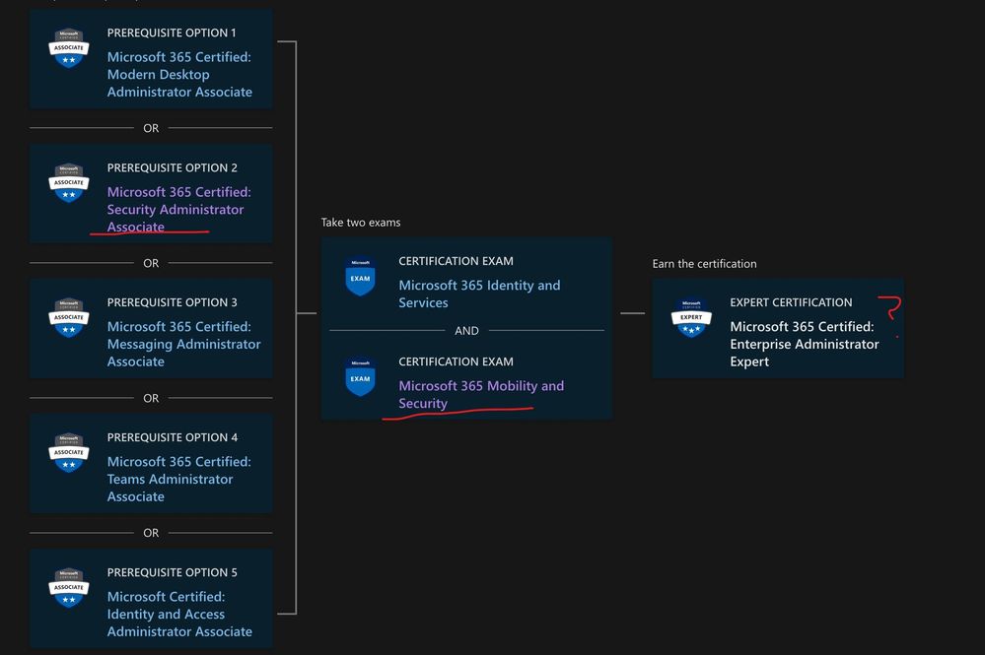
Task: Click Associate badge in Prerequisite Option 4
Action: coord(68,452)
